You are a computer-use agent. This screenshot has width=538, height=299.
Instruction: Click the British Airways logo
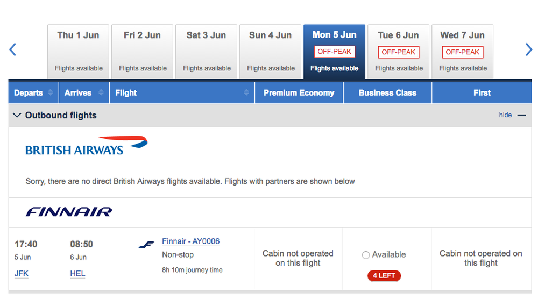(x=87, y=146)
